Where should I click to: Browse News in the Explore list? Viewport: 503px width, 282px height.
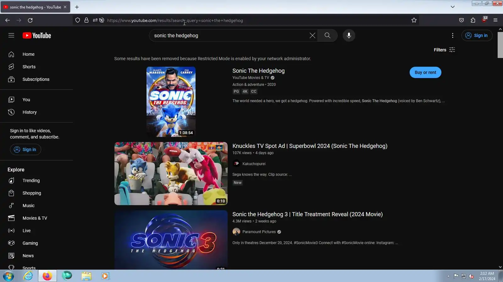[36, 256]
